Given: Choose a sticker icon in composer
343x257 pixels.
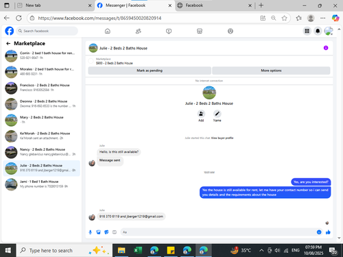Looking at the screenshot, I should pyautogui.click(x=106, y=232).
